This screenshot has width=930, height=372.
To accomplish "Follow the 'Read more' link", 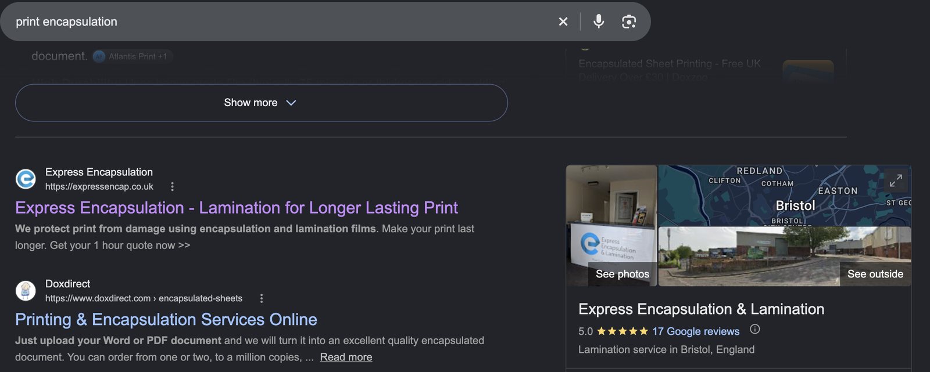I will tap(346, 357).
